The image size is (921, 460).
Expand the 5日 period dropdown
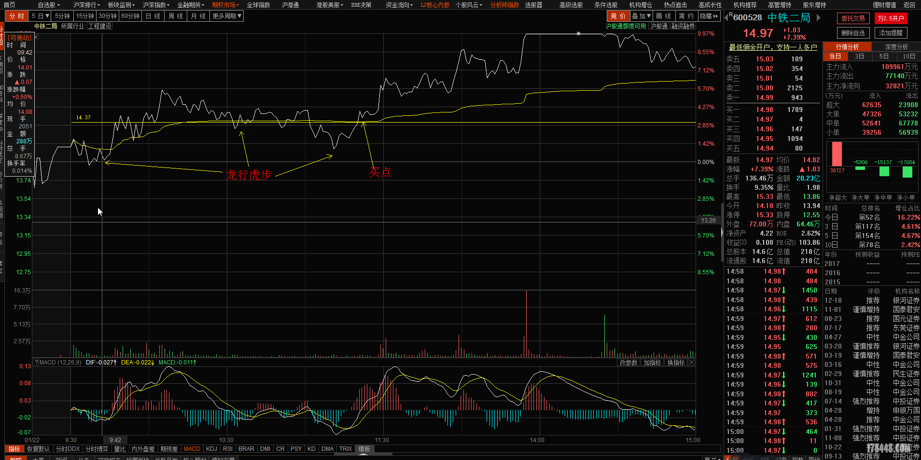41,16
